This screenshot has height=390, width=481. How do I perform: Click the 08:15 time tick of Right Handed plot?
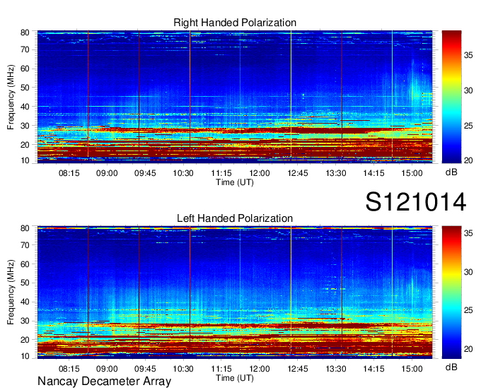tap(69, 173)
